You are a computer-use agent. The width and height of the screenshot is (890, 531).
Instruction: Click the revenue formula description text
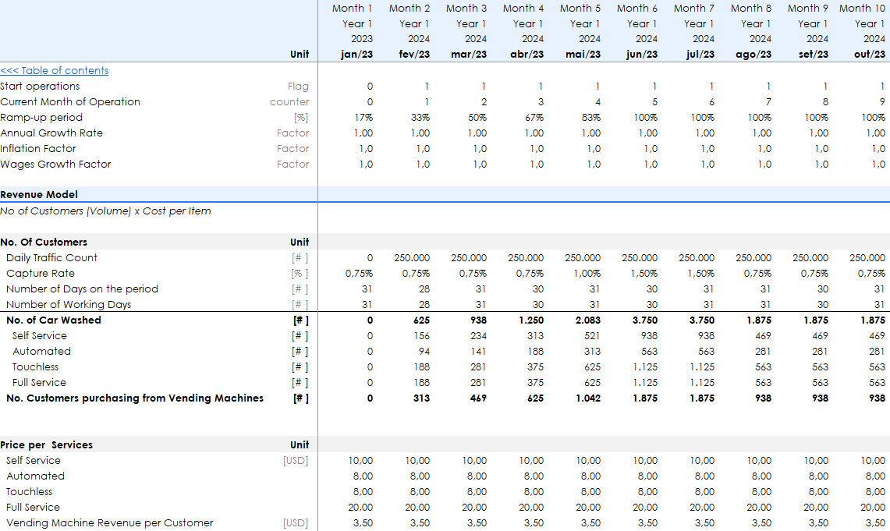point(105,211)
